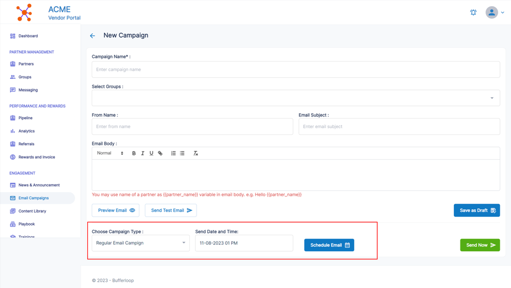This screenshot has width=511, height=288.
Task: Open the user profile menu
Action: (494, 12)
